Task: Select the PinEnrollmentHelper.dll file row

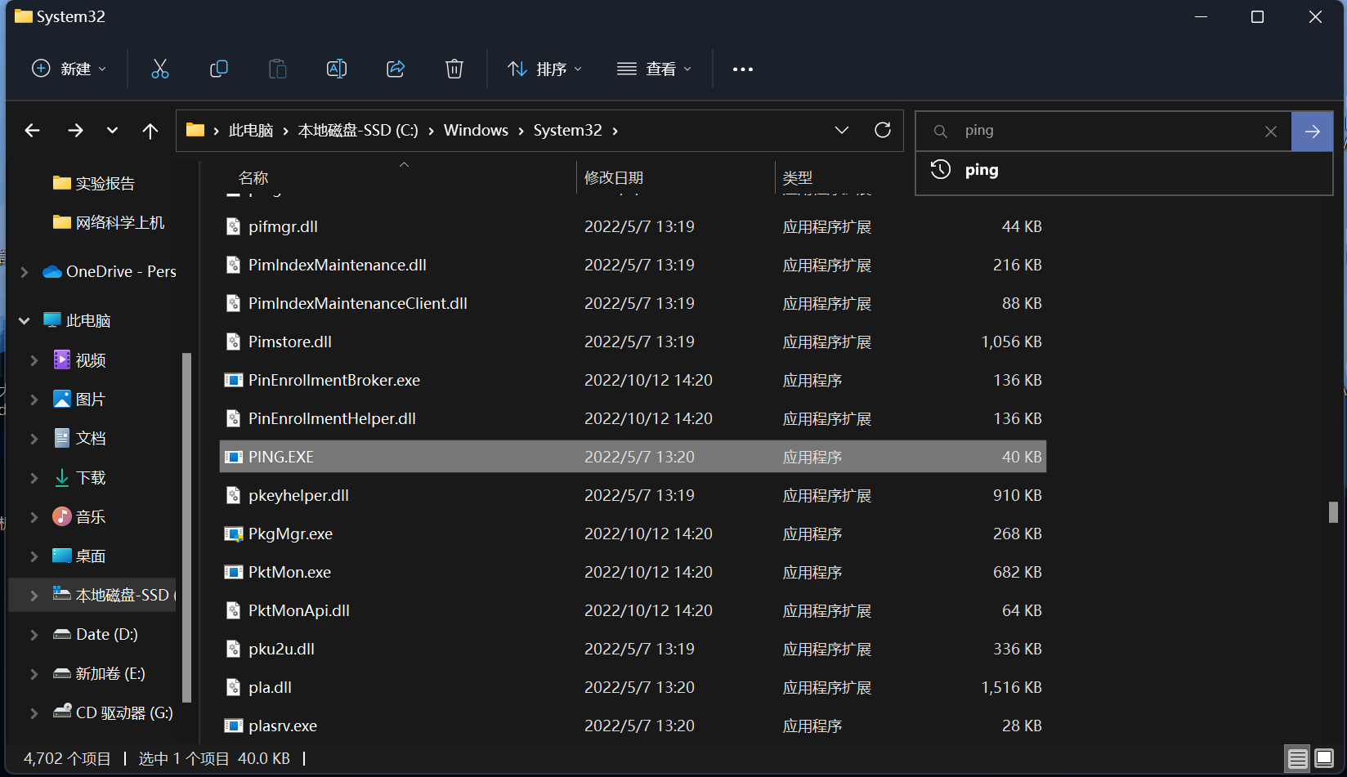Action: (633, 418)
